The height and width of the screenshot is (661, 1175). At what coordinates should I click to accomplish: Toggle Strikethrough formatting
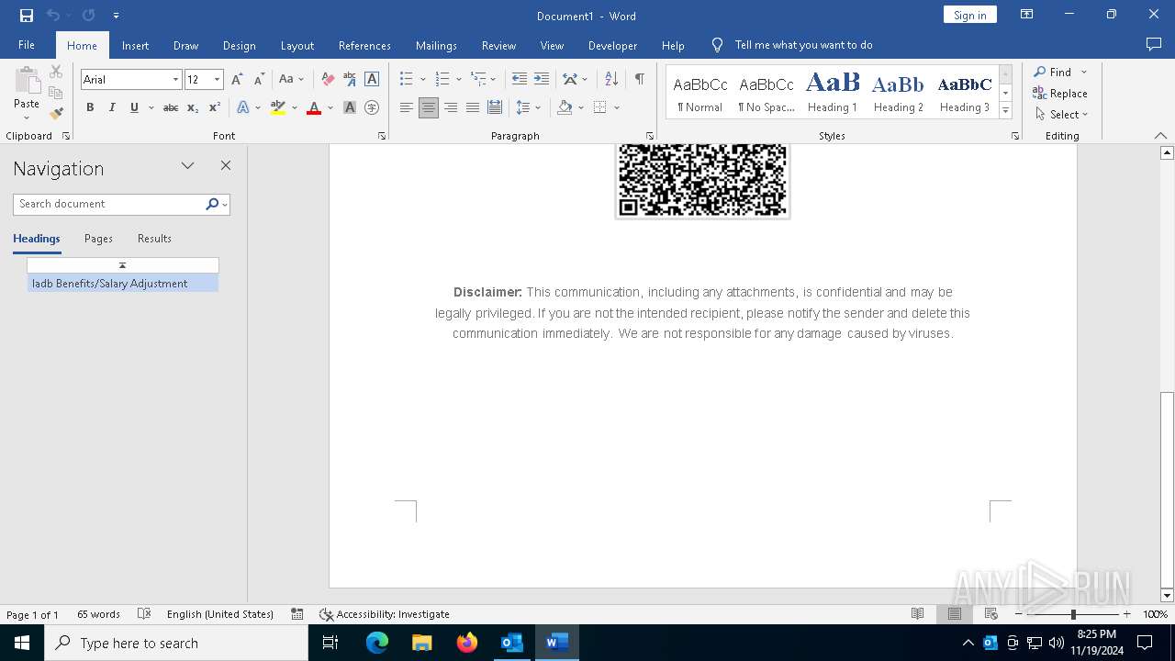(x=171, y=108)
